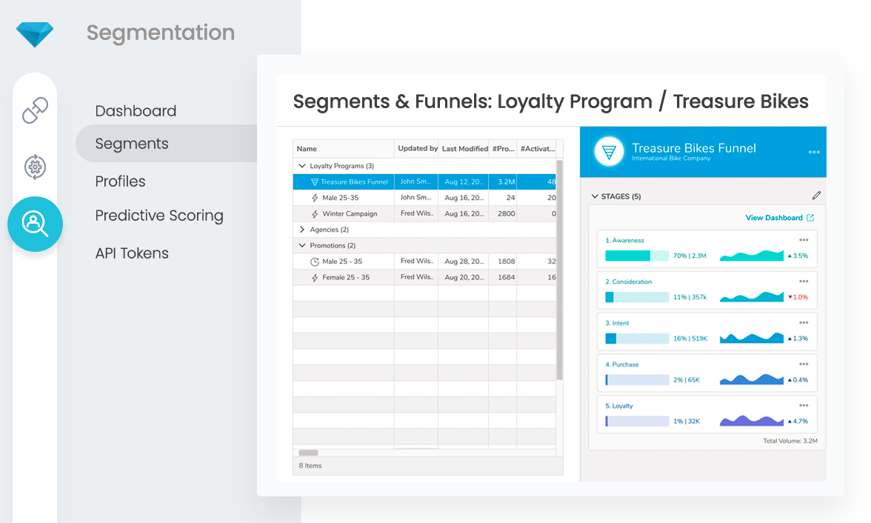Open Predictive Scoring menu item
Image resolution: width=871 pixels, height=523 pixels.
pos(159,216)
